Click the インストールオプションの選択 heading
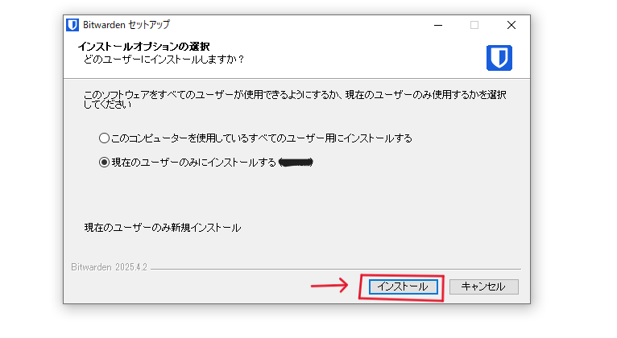617x338 pixels. pos(143,47)
